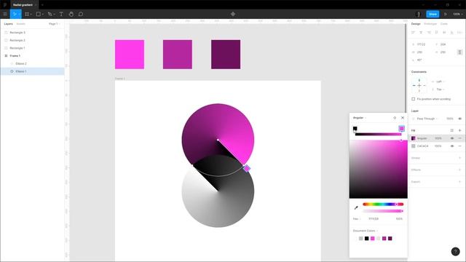
Task: Add a new fill with plus icon
Action: tap(459, 130)
